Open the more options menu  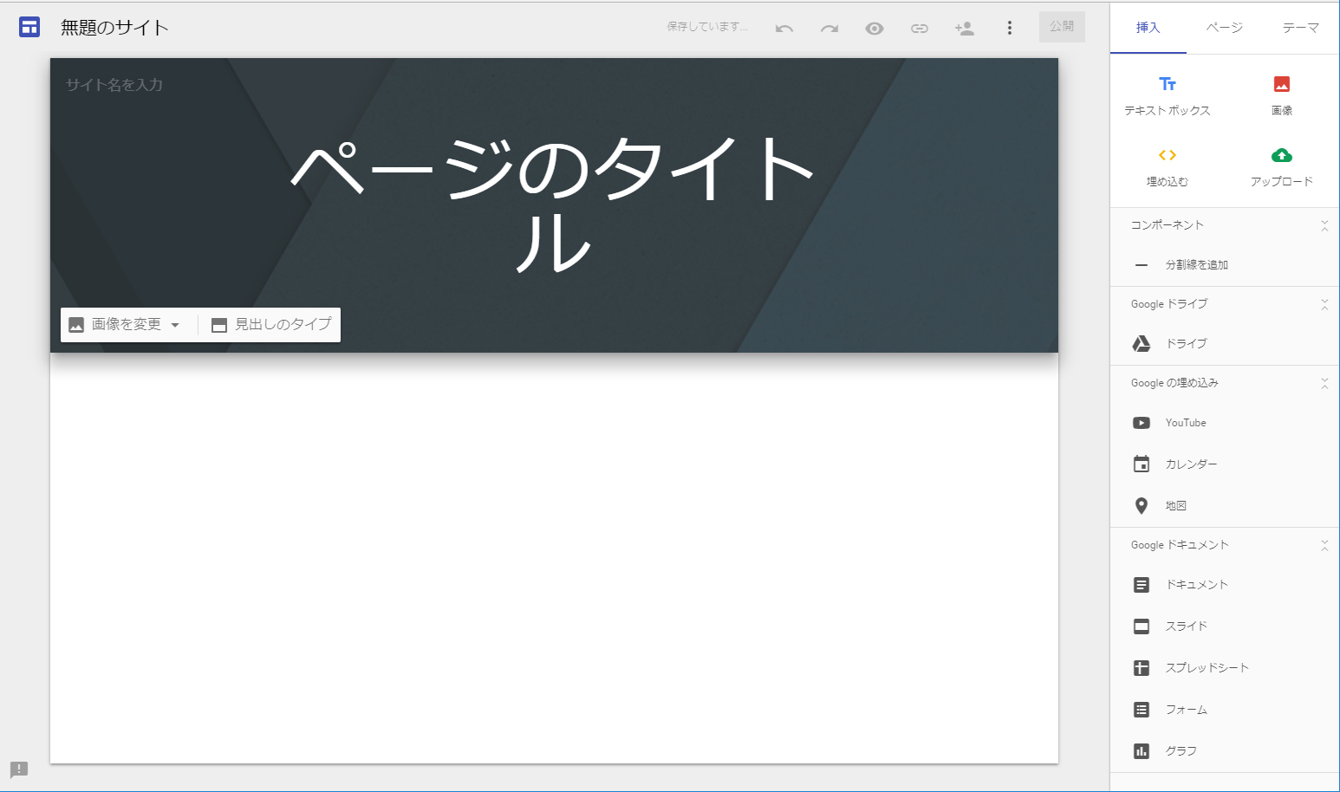[x=1009, y=27]
